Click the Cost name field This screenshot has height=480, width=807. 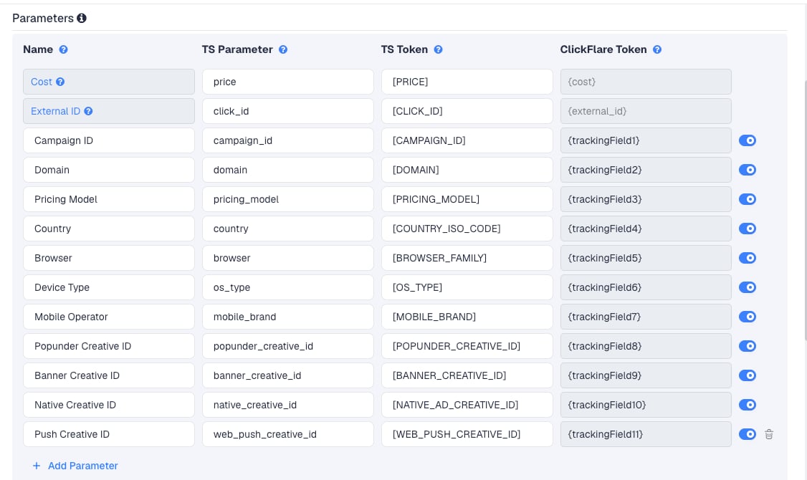pos(109,82)
